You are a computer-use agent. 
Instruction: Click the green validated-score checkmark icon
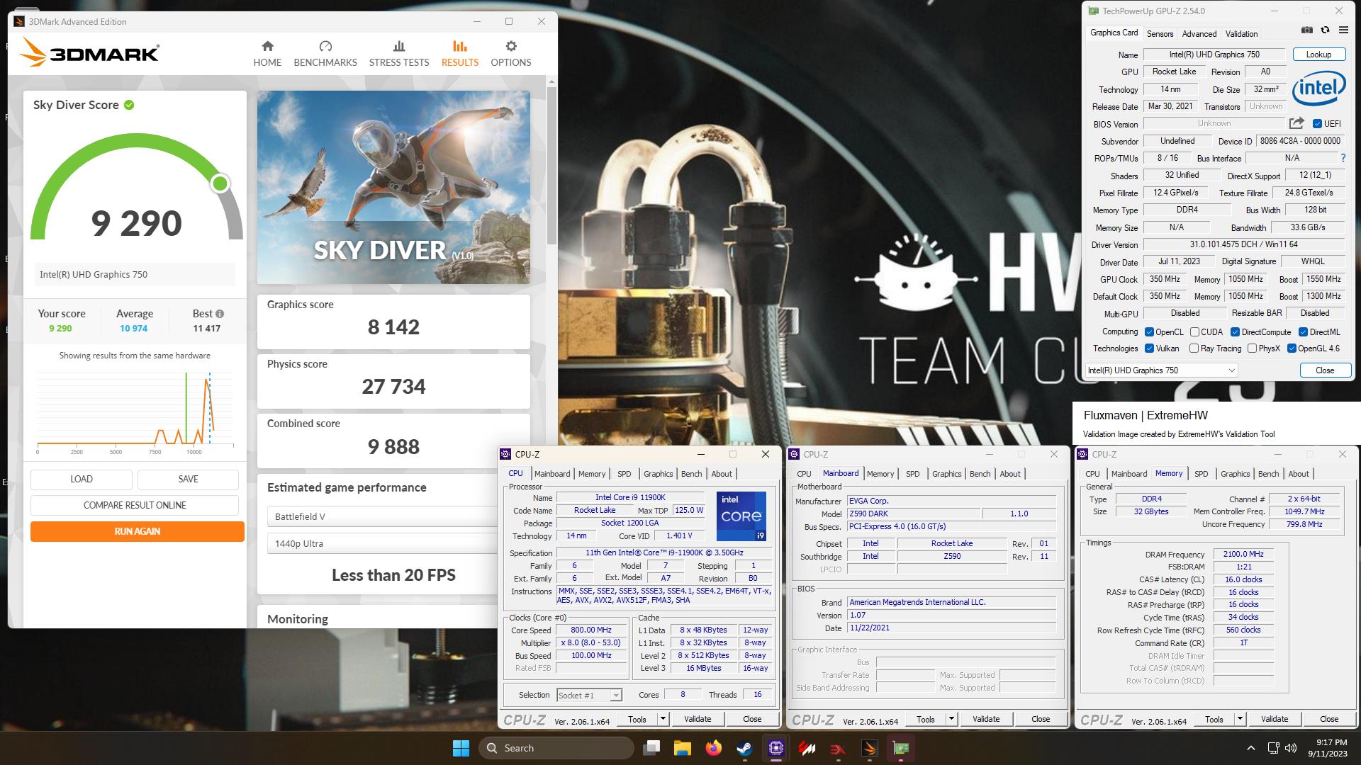pos(129,105)
